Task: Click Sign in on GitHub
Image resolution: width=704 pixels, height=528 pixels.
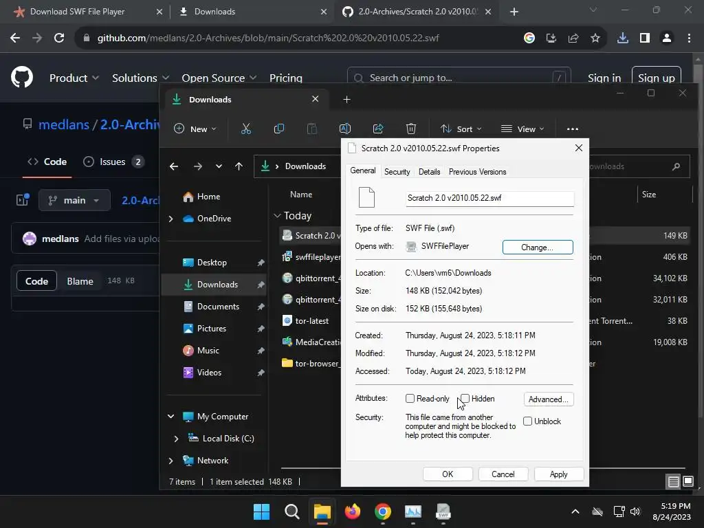Action: point(604,78)
